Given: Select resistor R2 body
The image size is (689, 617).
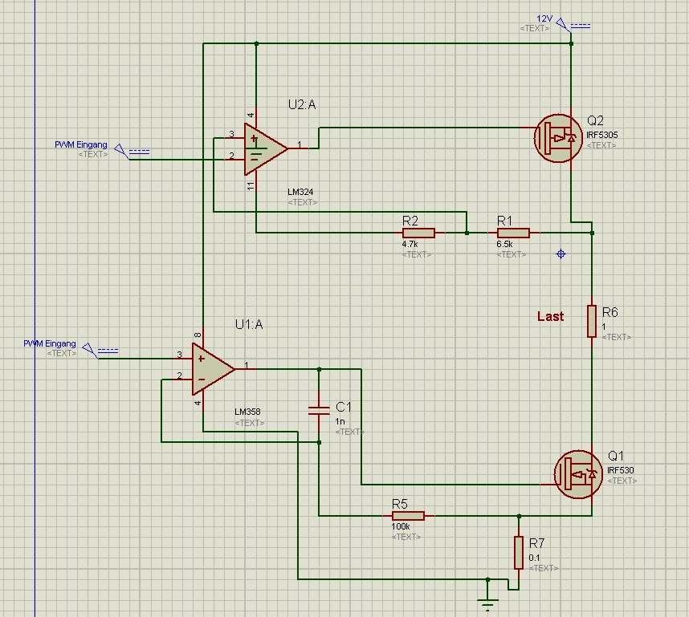Looking at the screenshot, I should pos(418,233).
